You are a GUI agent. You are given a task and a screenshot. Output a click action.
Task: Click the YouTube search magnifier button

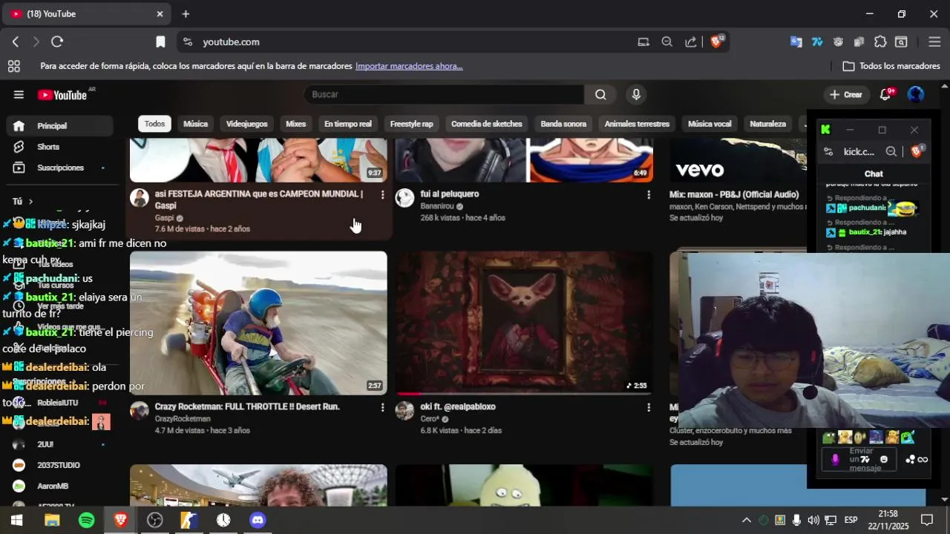tap(600, 94)
